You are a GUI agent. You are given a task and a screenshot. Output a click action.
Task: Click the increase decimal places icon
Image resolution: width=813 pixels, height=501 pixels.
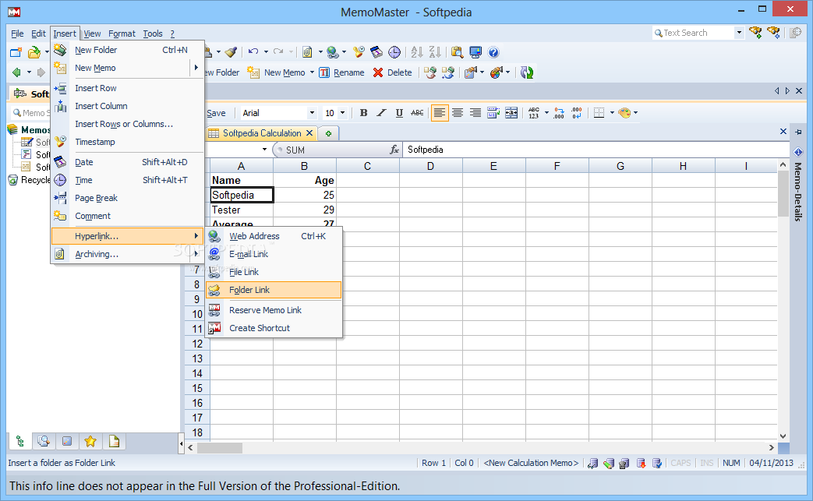(558, 113)
